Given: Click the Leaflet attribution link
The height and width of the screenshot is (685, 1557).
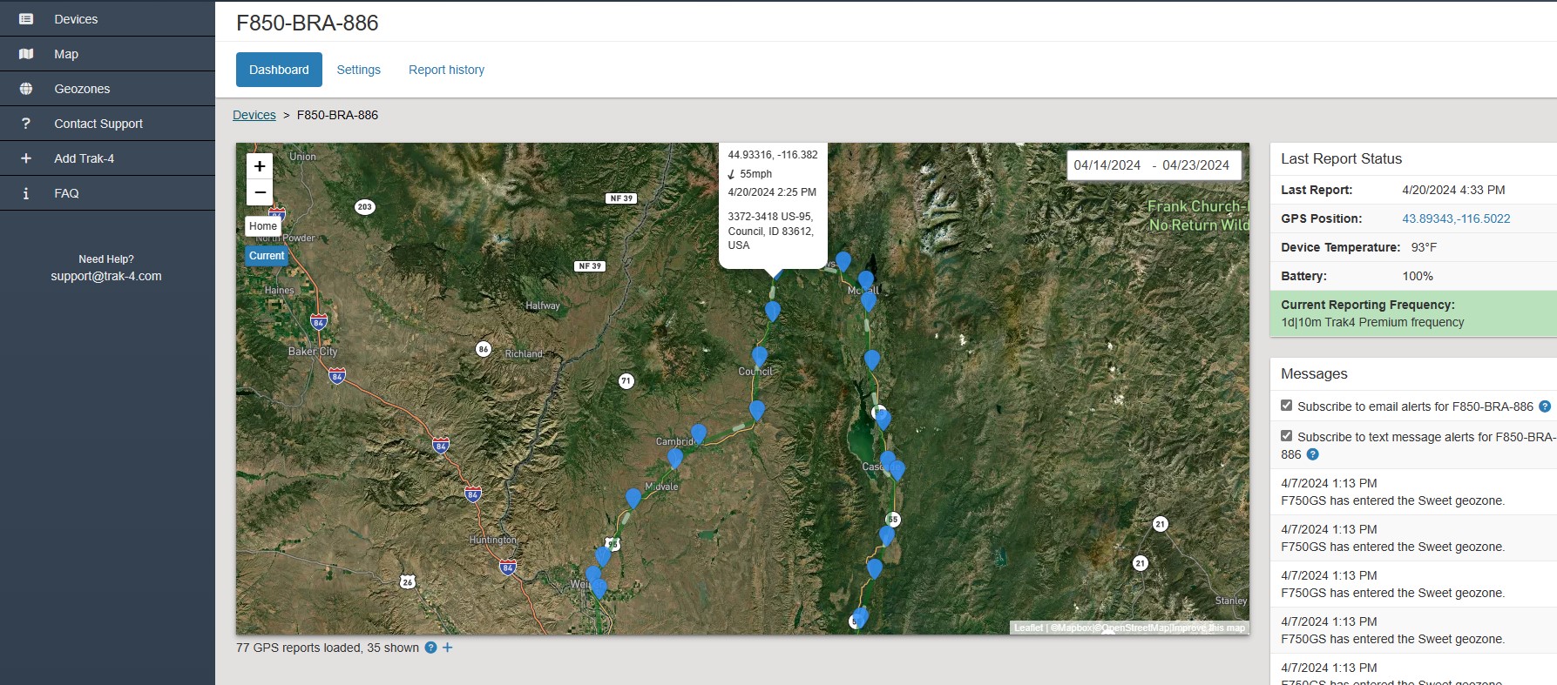Looking at the screenshot, I should tap(1028, 628).
